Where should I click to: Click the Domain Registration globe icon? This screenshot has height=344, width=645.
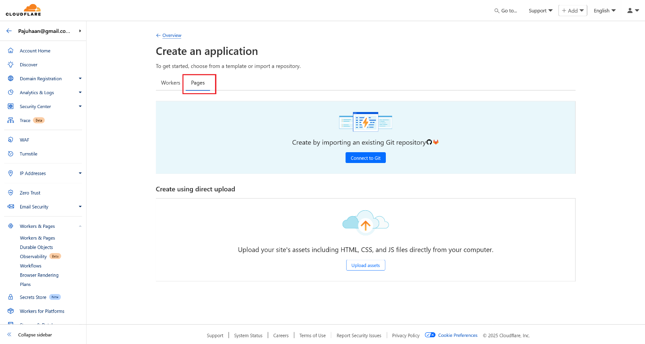11,79
